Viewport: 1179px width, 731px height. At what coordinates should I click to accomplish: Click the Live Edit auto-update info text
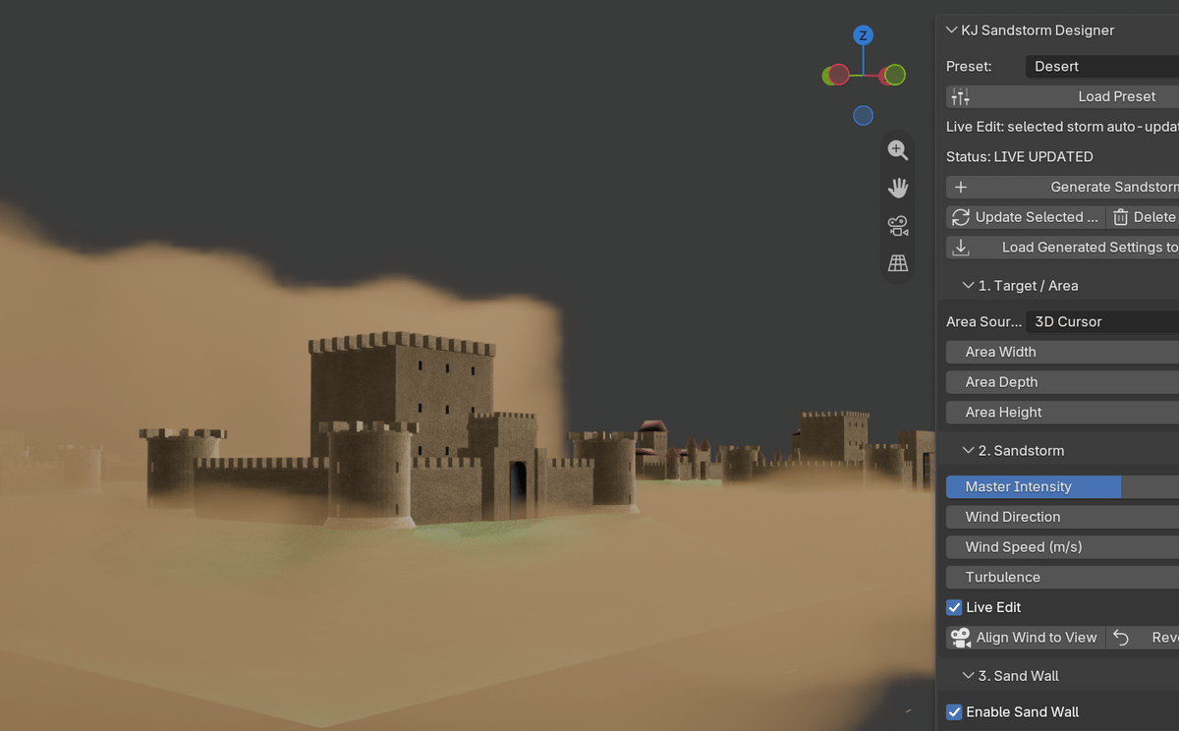coord(1062,127)
